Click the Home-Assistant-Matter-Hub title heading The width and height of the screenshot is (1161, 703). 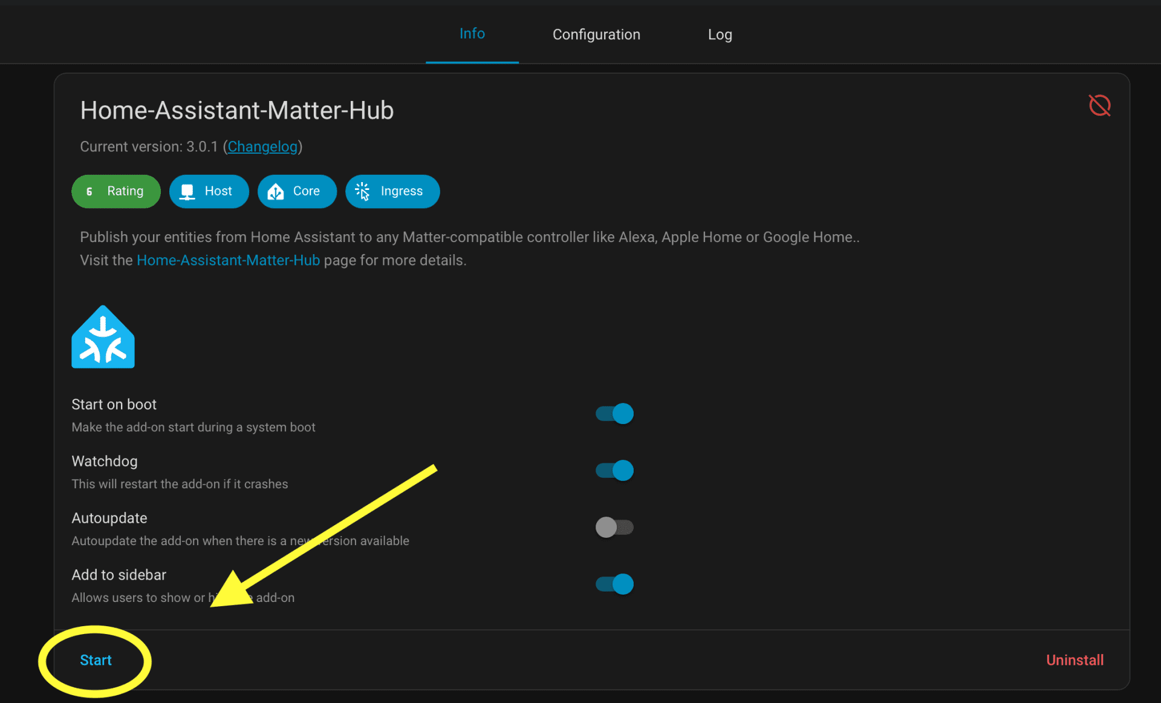[x=237, y=111]
